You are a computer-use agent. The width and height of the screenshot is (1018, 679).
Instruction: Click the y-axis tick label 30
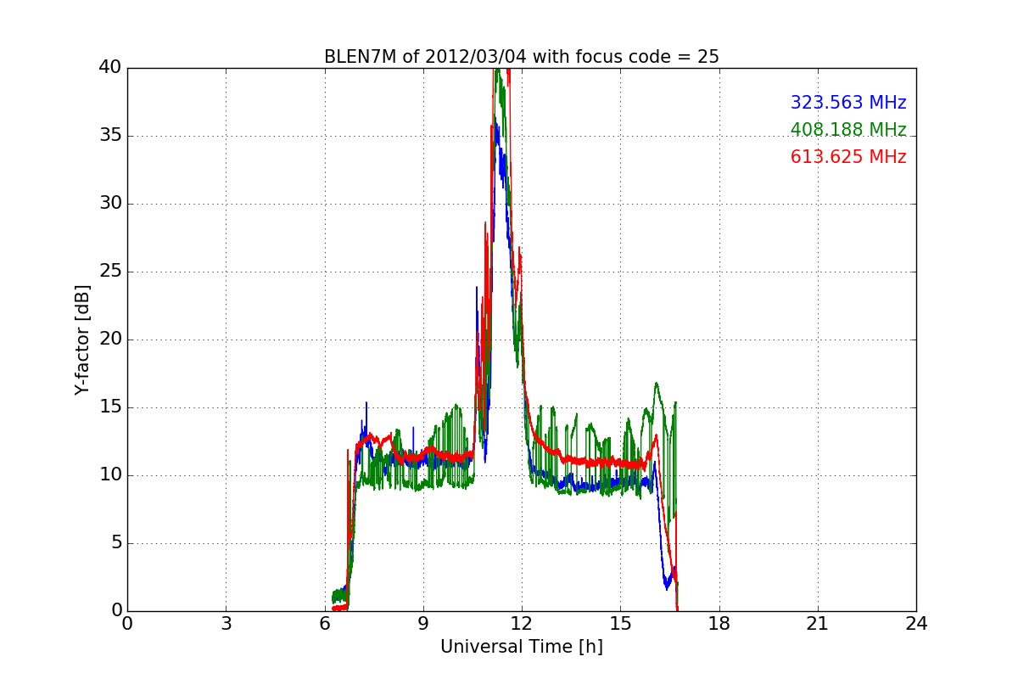tap(109, 204)
